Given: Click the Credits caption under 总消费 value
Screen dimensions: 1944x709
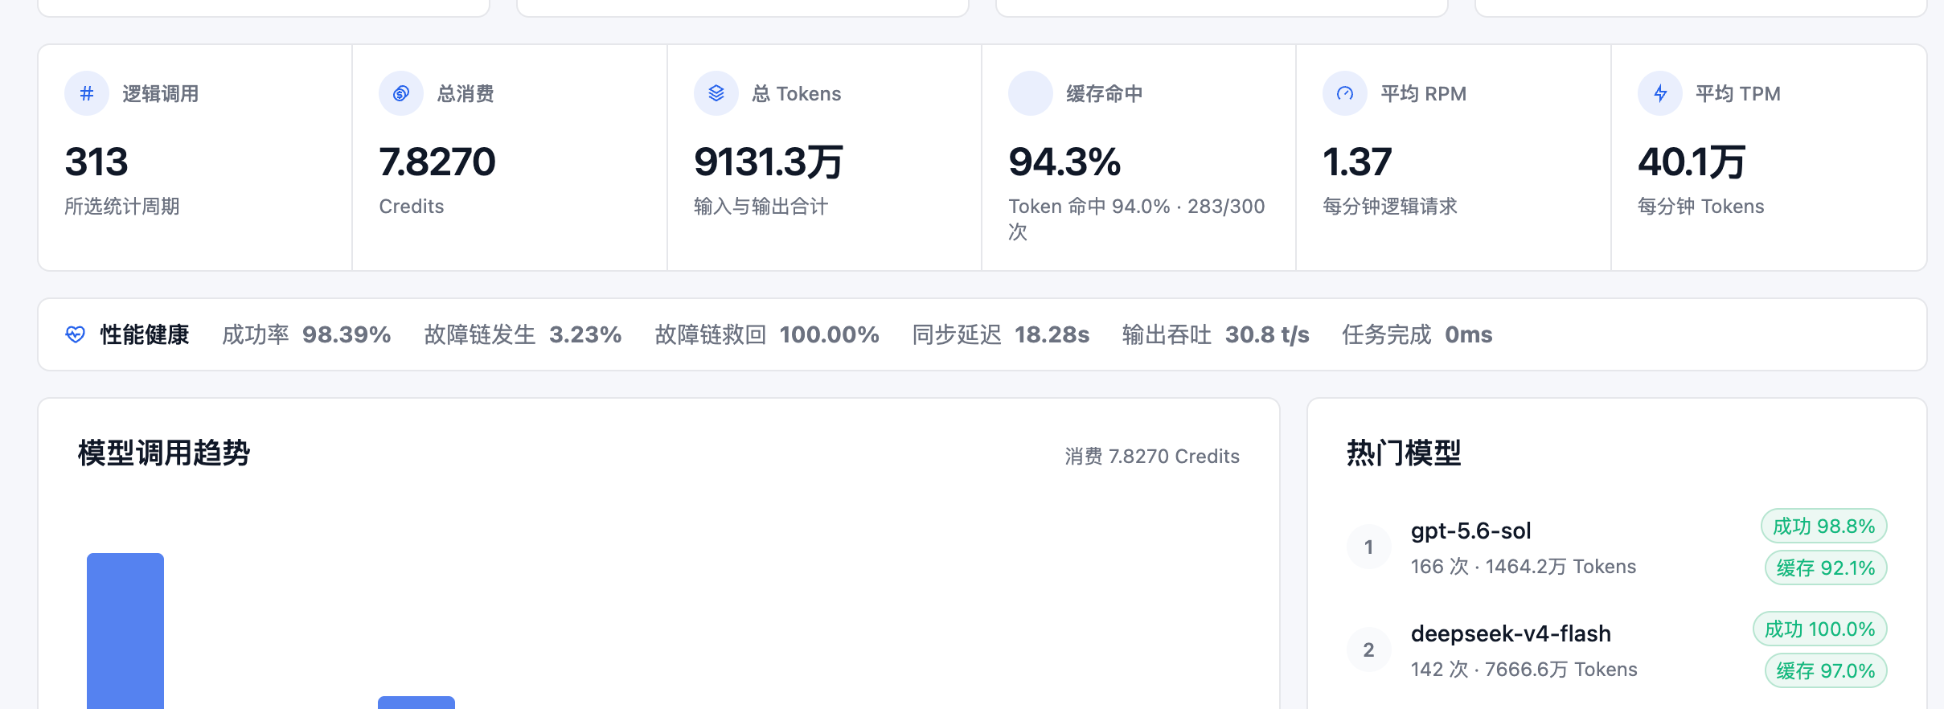Looking at the screenshot, I should pos(412,207).
